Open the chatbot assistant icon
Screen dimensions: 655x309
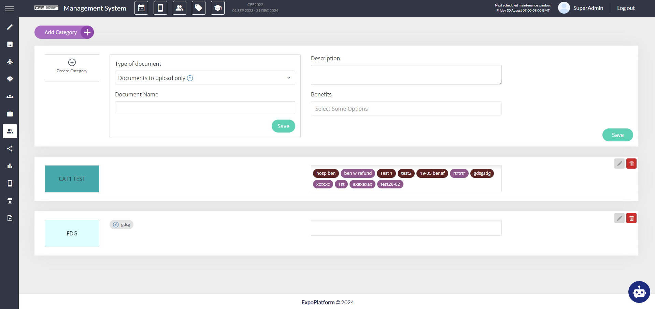tap(639, 292)
